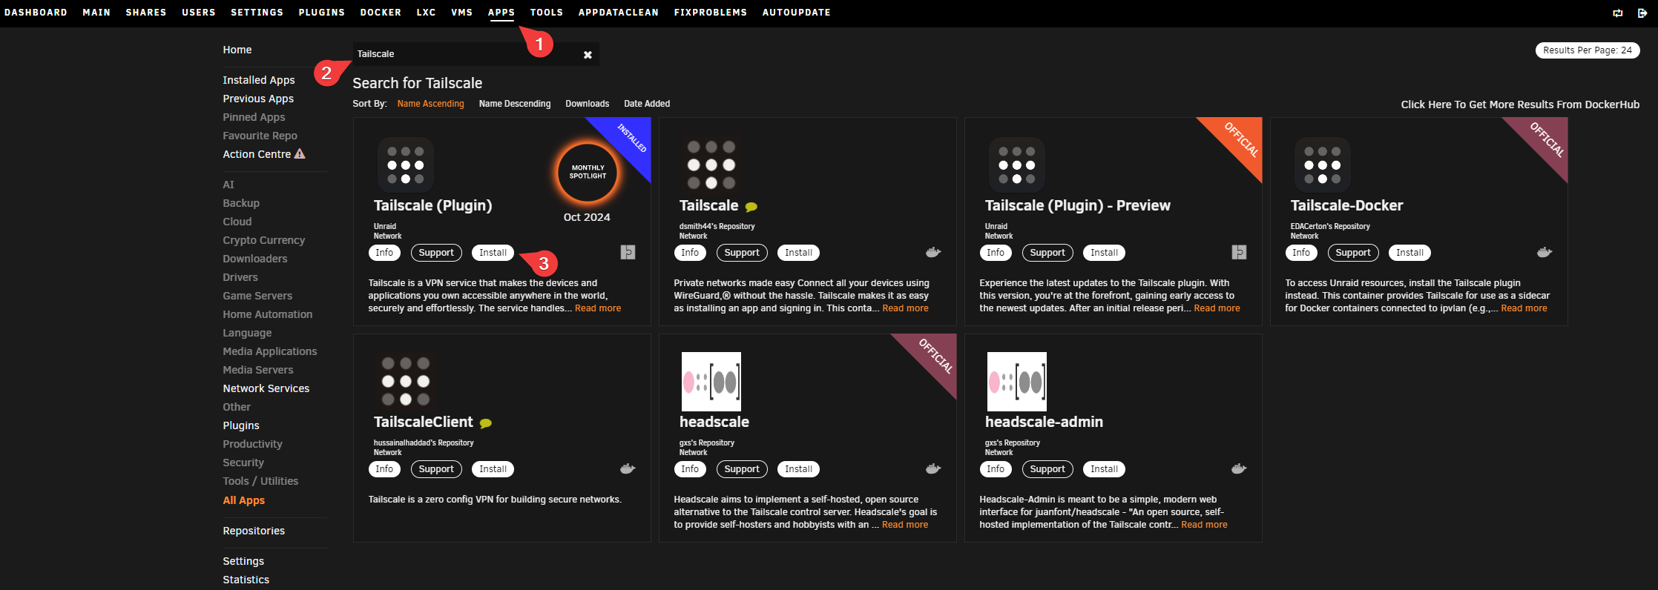Install the Tailscale (Plugin) app
The height and width of the screenshot is (590, 1658).
tap(493, 253)
